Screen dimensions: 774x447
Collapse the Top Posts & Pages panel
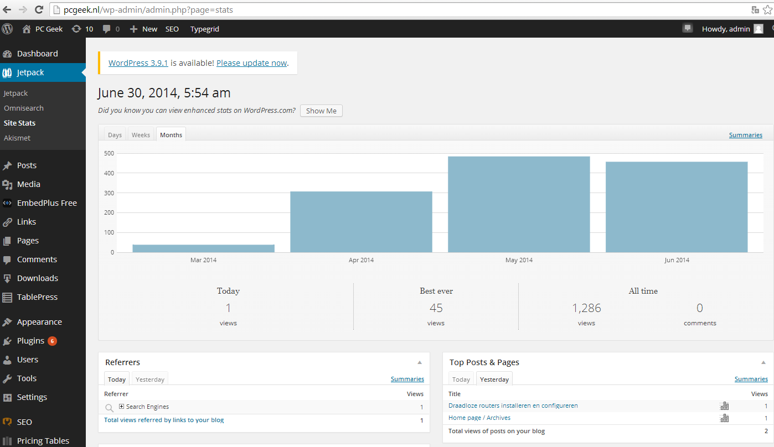click(x=763, y=362)
